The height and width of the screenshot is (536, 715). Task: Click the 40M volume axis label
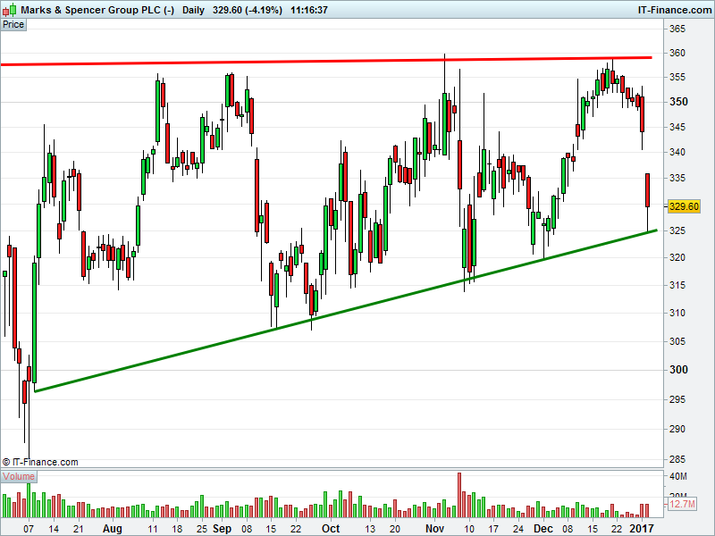[x=678, y=477]
